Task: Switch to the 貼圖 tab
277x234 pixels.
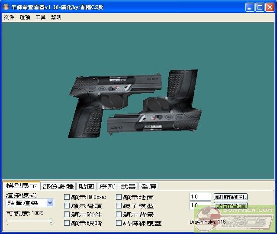Action: 86,186
